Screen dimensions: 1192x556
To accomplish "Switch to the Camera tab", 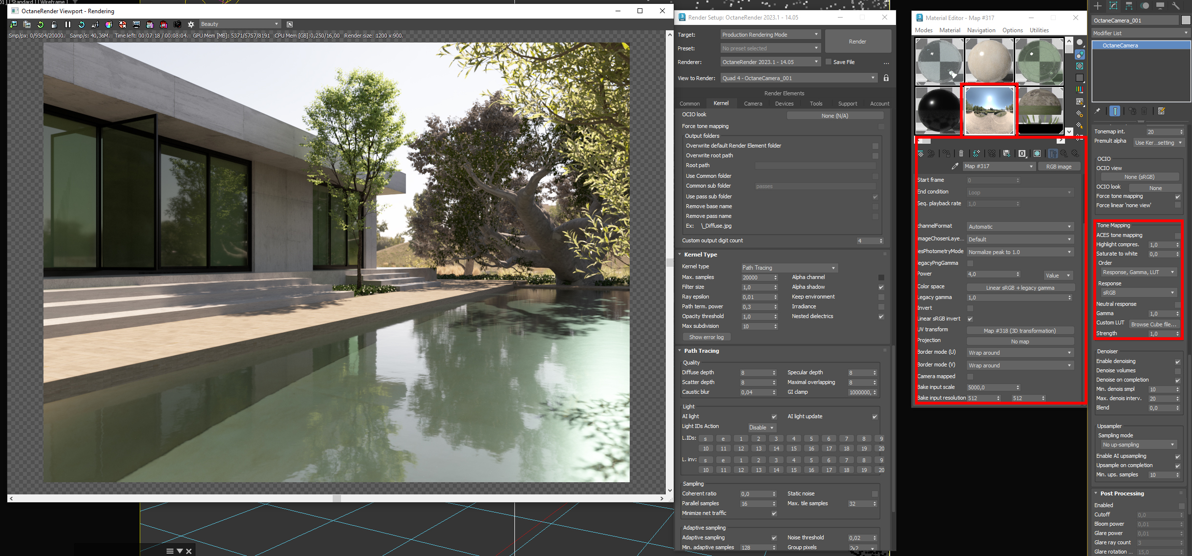I will click(x=753, y=104).
